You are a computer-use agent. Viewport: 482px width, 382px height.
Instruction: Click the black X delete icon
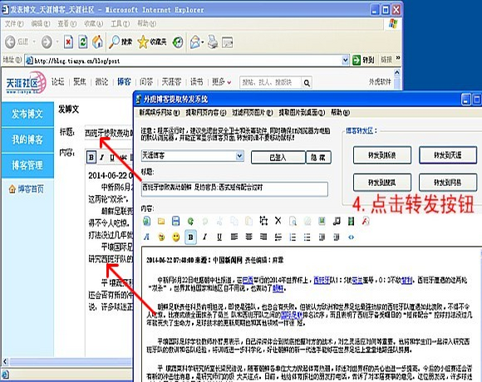[x=278, y=220]
